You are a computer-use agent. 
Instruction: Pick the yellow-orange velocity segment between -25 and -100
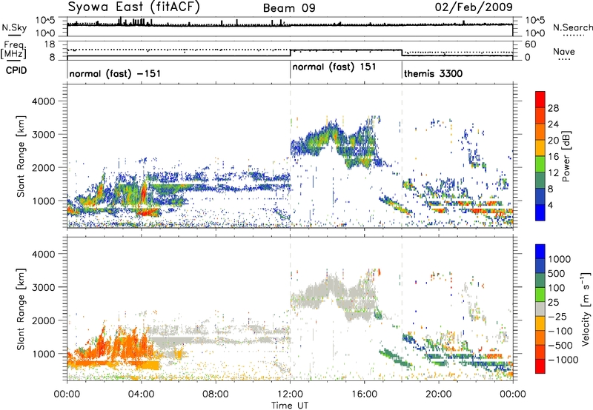540,323
